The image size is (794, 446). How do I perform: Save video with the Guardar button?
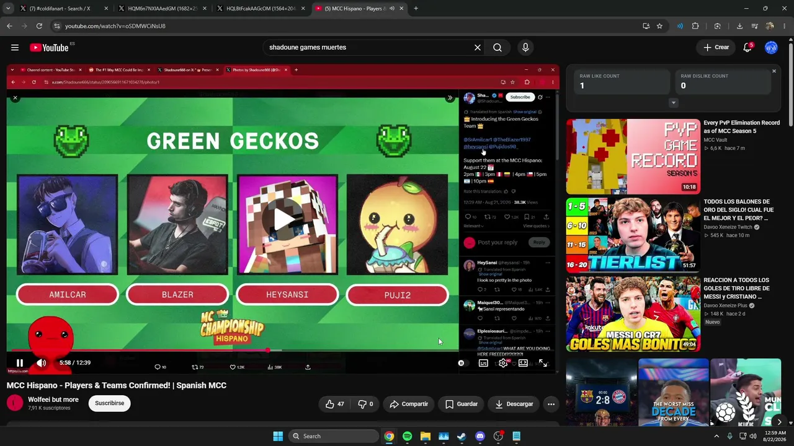coord(462,404)
